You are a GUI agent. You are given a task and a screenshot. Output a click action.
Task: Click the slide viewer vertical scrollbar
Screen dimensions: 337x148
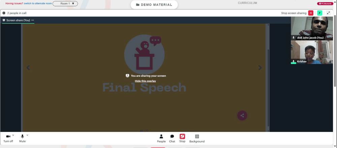point(268,88)
